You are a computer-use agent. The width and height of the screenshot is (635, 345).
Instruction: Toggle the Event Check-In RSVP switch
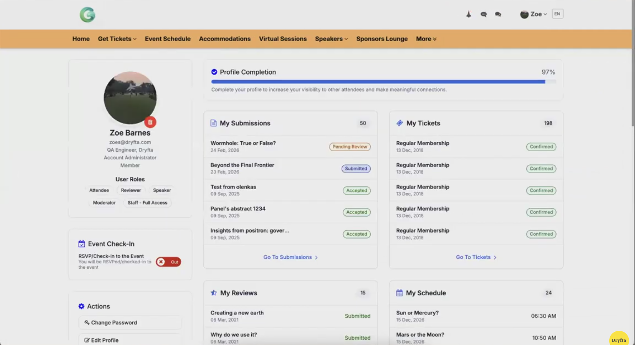168,262
